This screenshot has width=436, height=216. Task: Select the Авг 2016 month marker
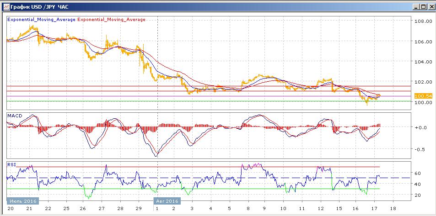click(x=167, y=200)
